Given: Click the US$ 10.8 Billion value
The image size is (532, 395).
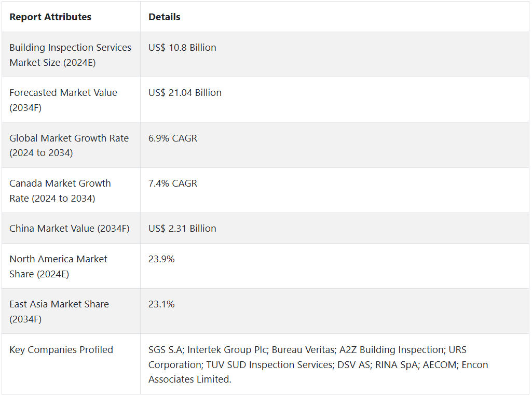Looking at the screenshot, I should point(182,48).
